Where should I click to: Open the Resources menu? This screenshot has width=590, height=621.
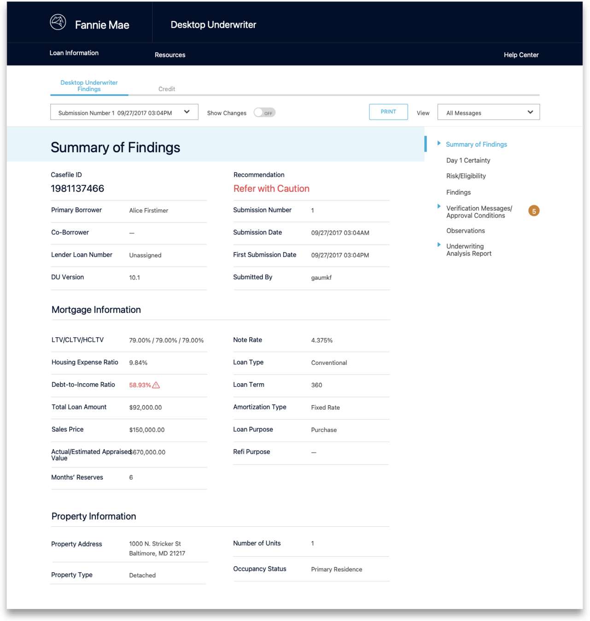point(170,55)
